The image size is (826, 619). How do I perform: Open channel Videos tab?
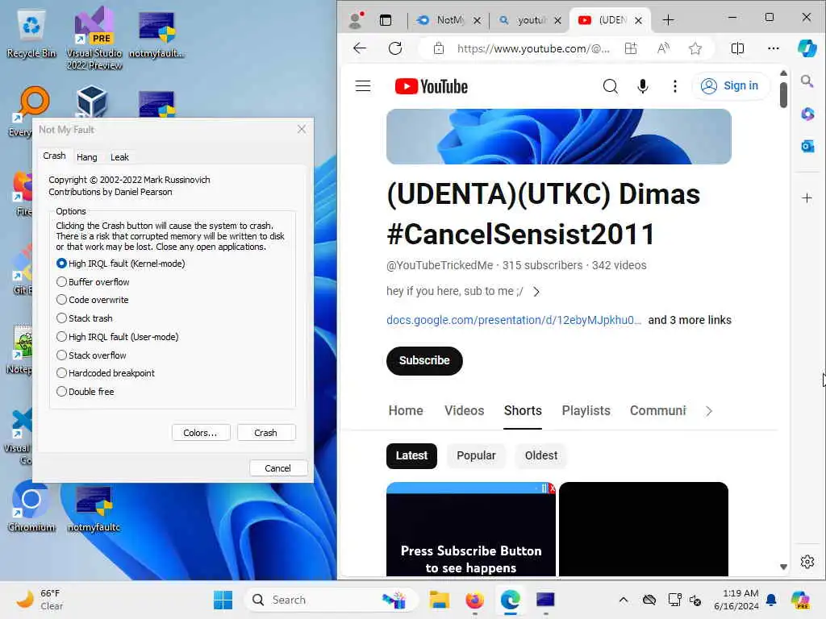point(464,410)
